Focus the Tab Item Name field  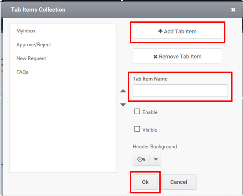coord(180,91)
